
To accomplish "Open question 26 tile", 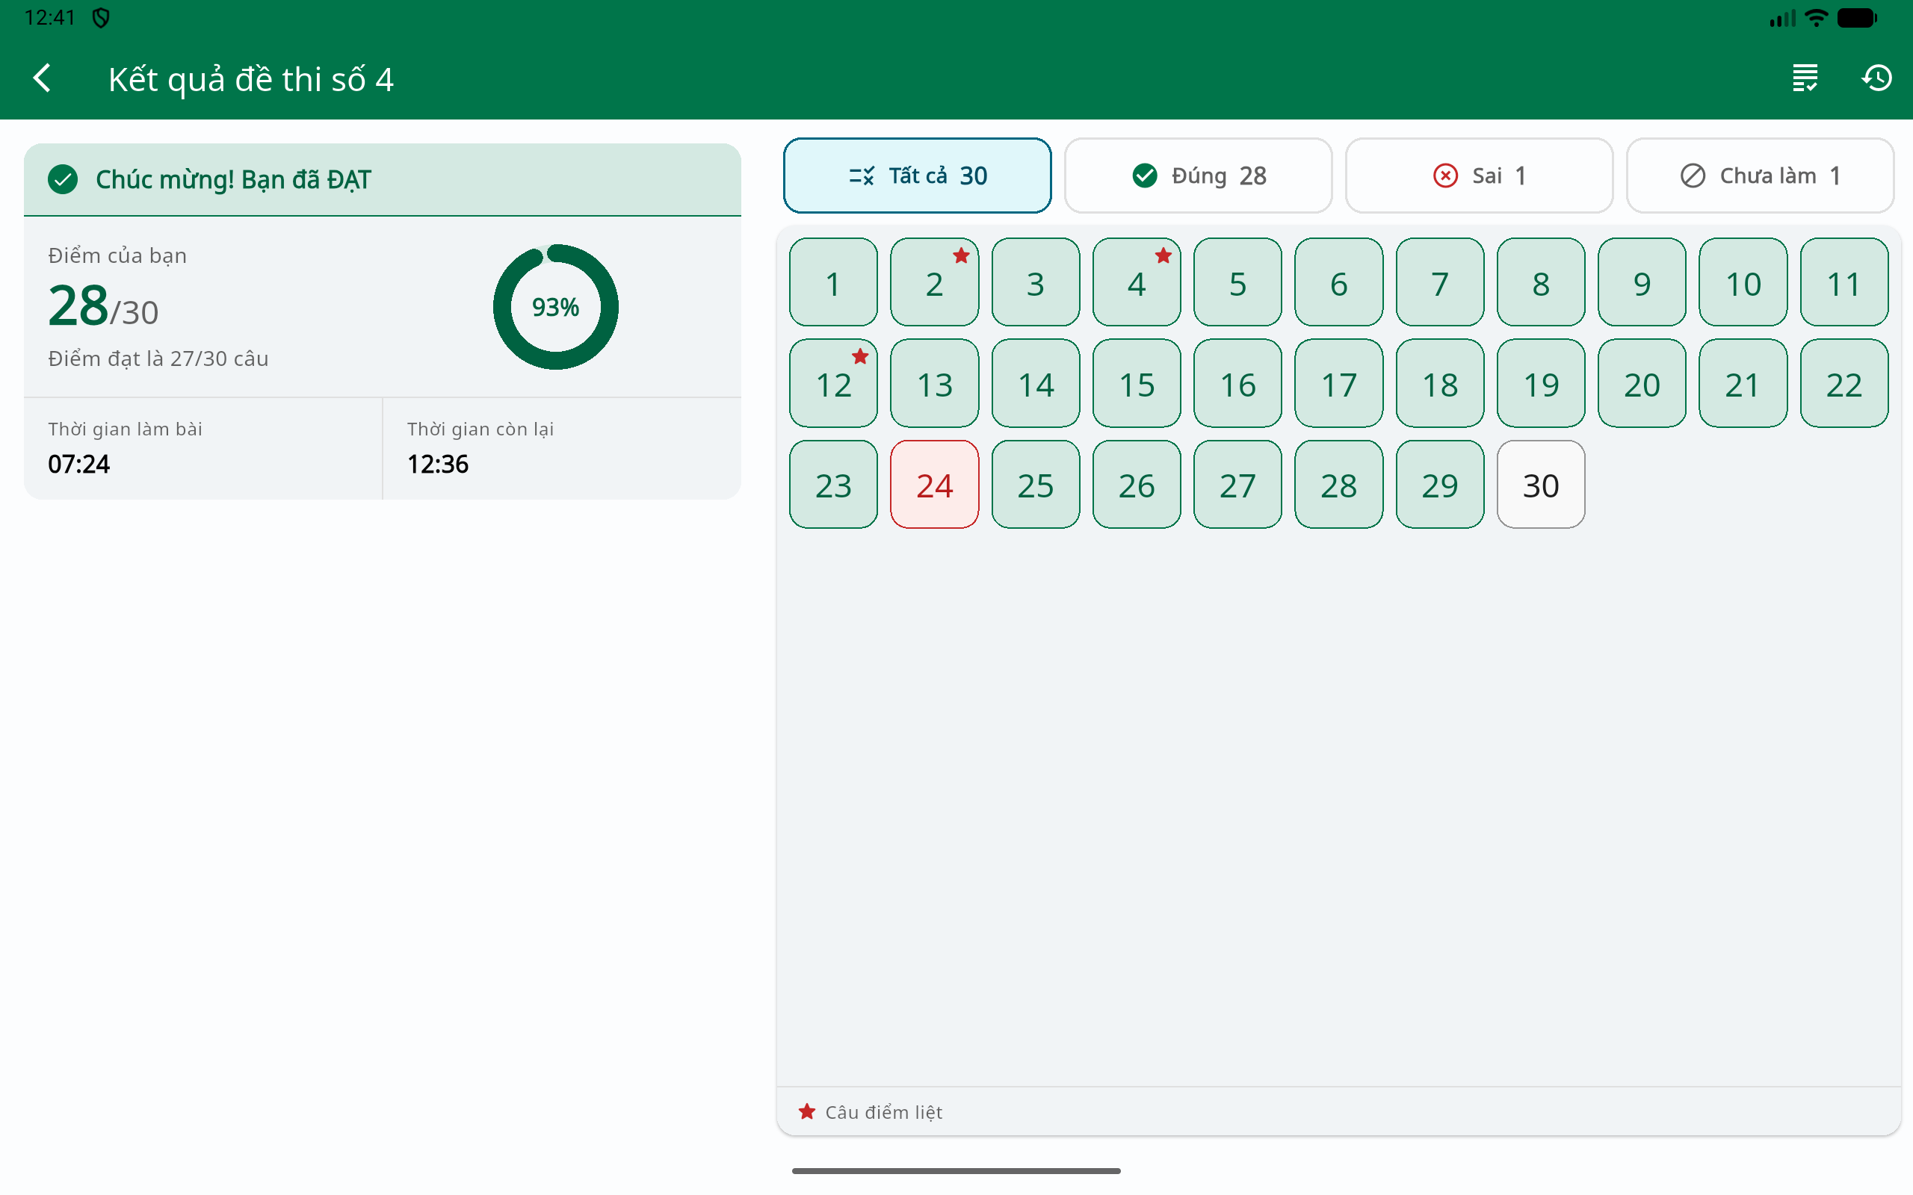I will [1137, 485].
